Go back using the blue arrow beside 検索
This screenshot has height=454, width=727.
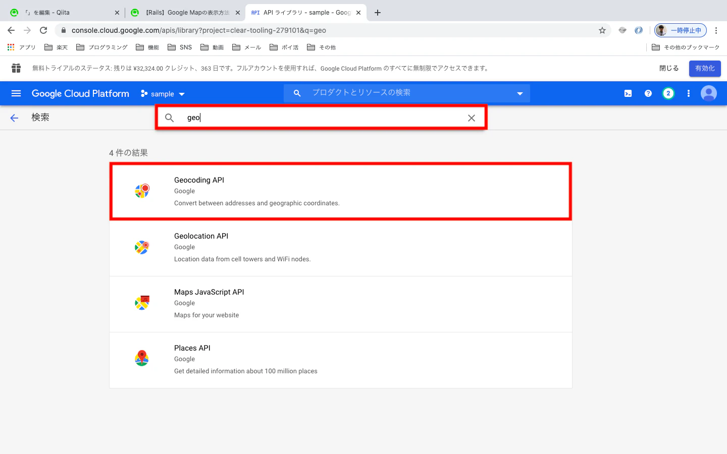(14, 118)
